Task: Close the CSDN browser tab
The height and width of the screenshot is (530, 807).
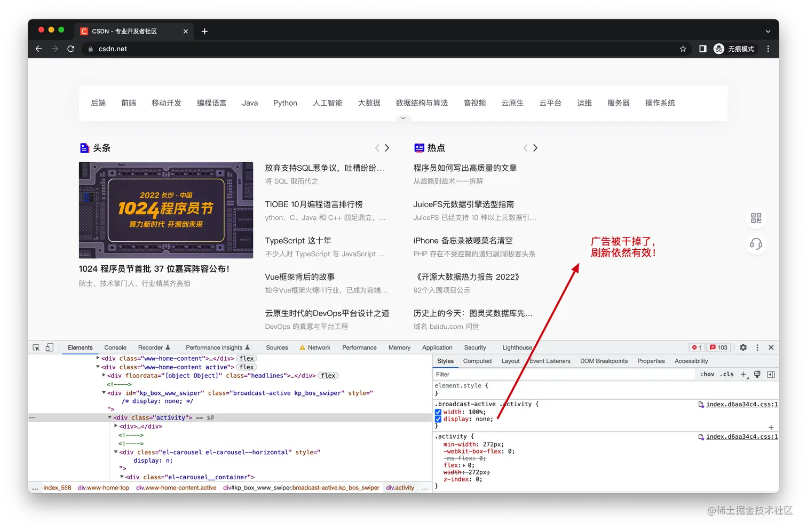Action: [186, 31]
